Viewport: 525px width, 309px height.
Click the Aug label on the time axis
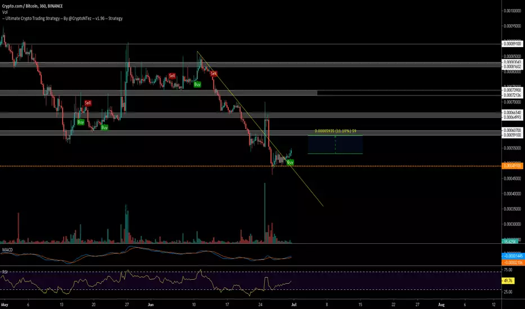point(442,305)
